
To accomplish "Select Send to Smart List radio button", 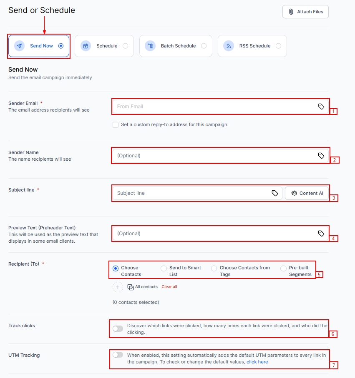I will click(x=164, y=269).
